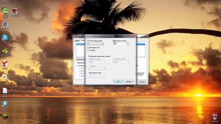Switch to the Общие tab in the back window
Viewport: 221px width, 124px height.
click(77, 41)
